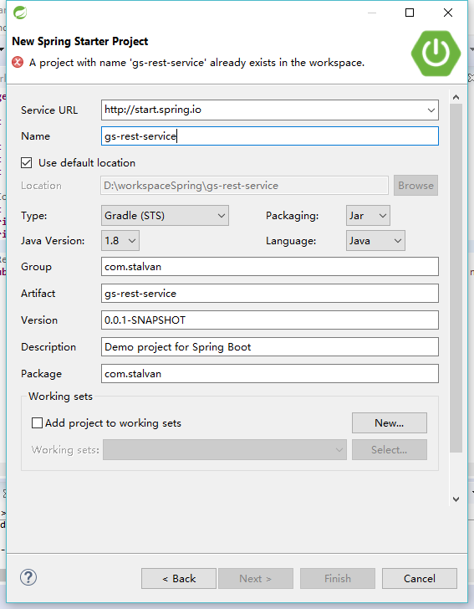Open the Java Version 1.8 dropdown
This screenshot has width=474, height=609.
(x=120, y=241)
